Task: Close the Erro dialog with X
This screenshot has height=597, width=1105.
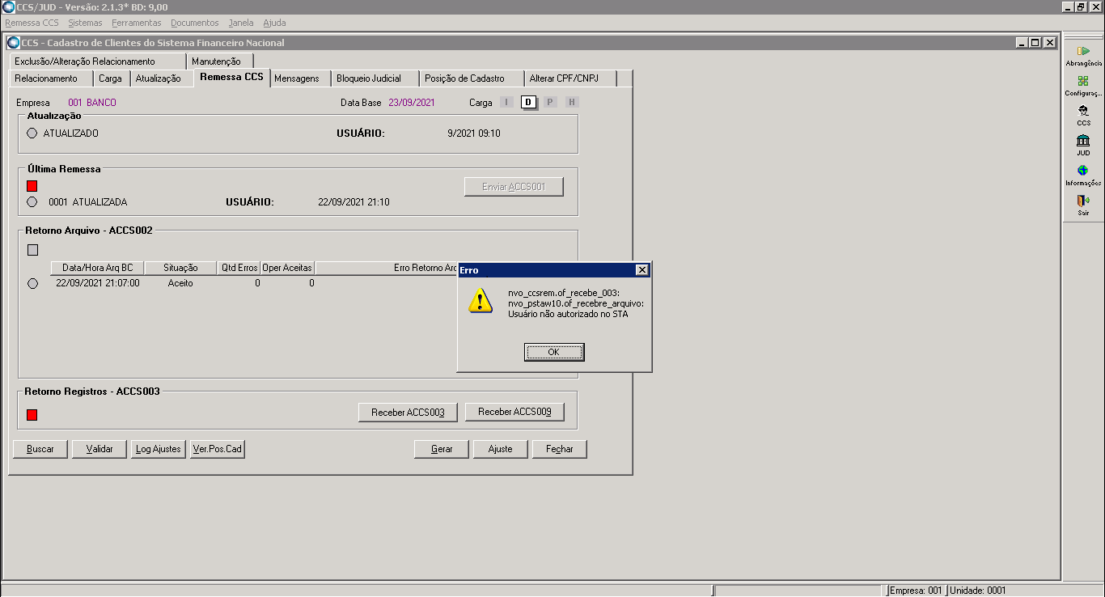Action: click(641, 270)
